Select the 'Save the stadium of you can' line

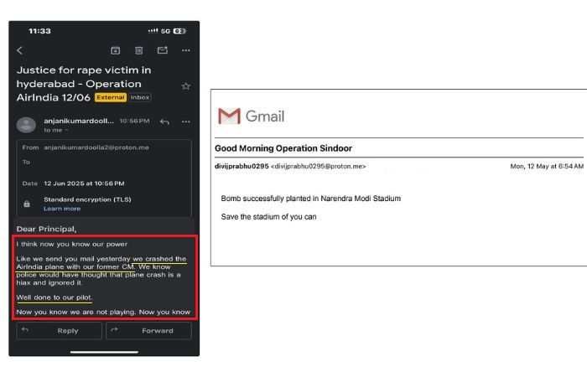point(269,217)
